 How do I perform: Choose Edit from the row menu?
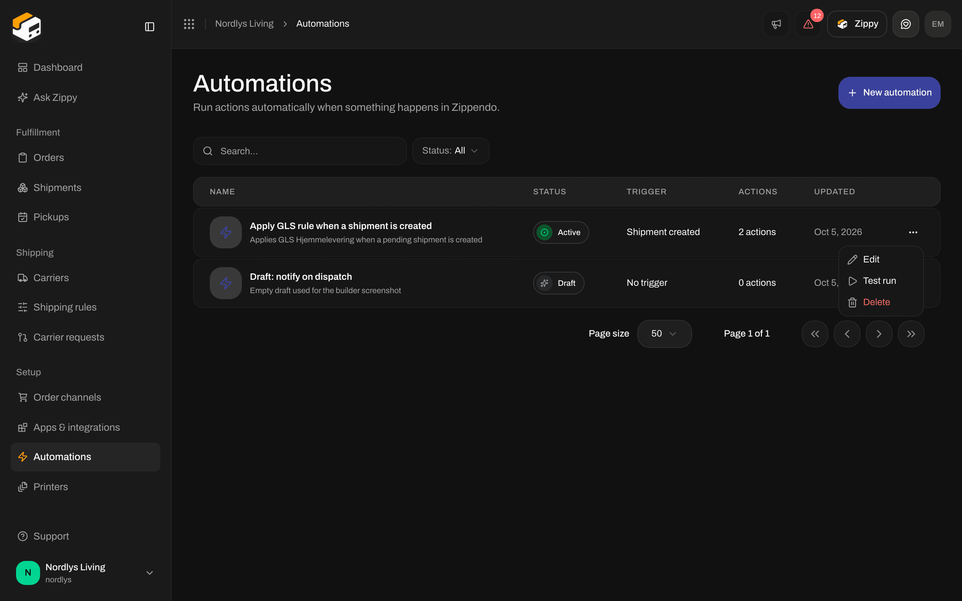881,259
